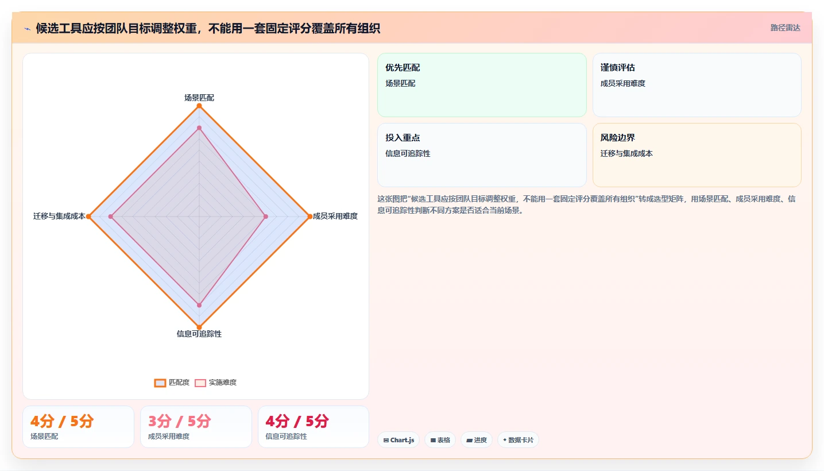This screenshot has width=824, height=471.
Task: Click the pink data point on the 场景匹配 axis
Action: pos(199,128)
